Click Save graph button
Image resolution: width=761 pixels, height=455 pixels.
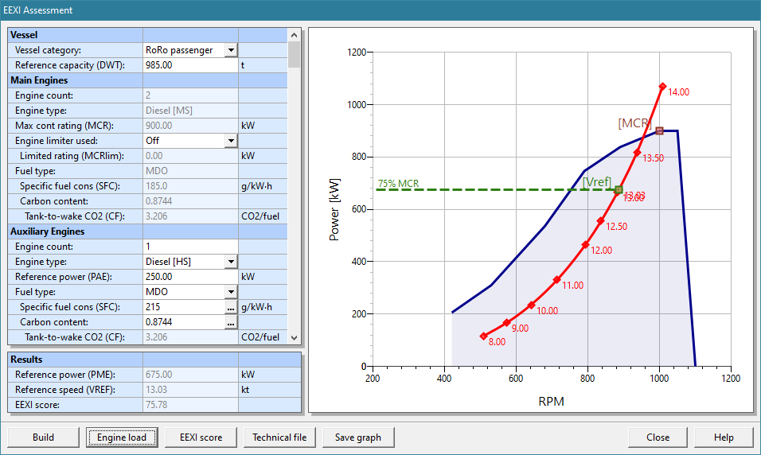coord(357,437)
